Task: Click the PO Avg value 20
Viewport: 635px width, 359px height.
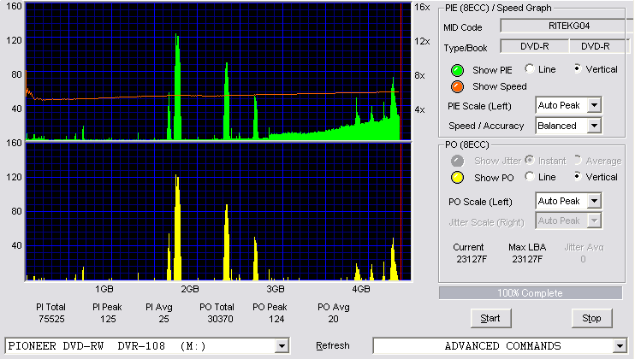Action: (x=333, y=320)
